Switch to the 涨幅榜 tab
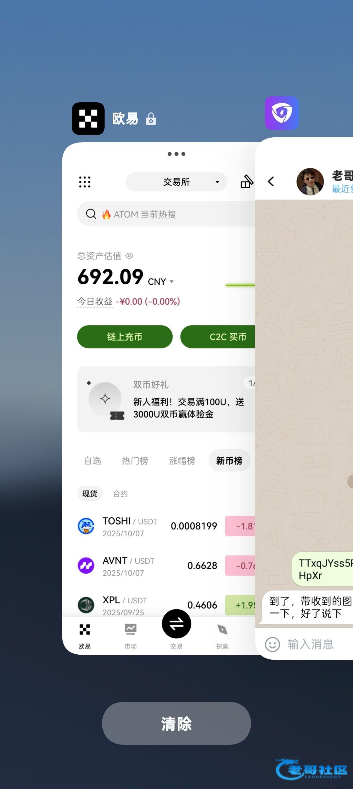The height and width of the screenshot is (789, 353). click(182, 461)
